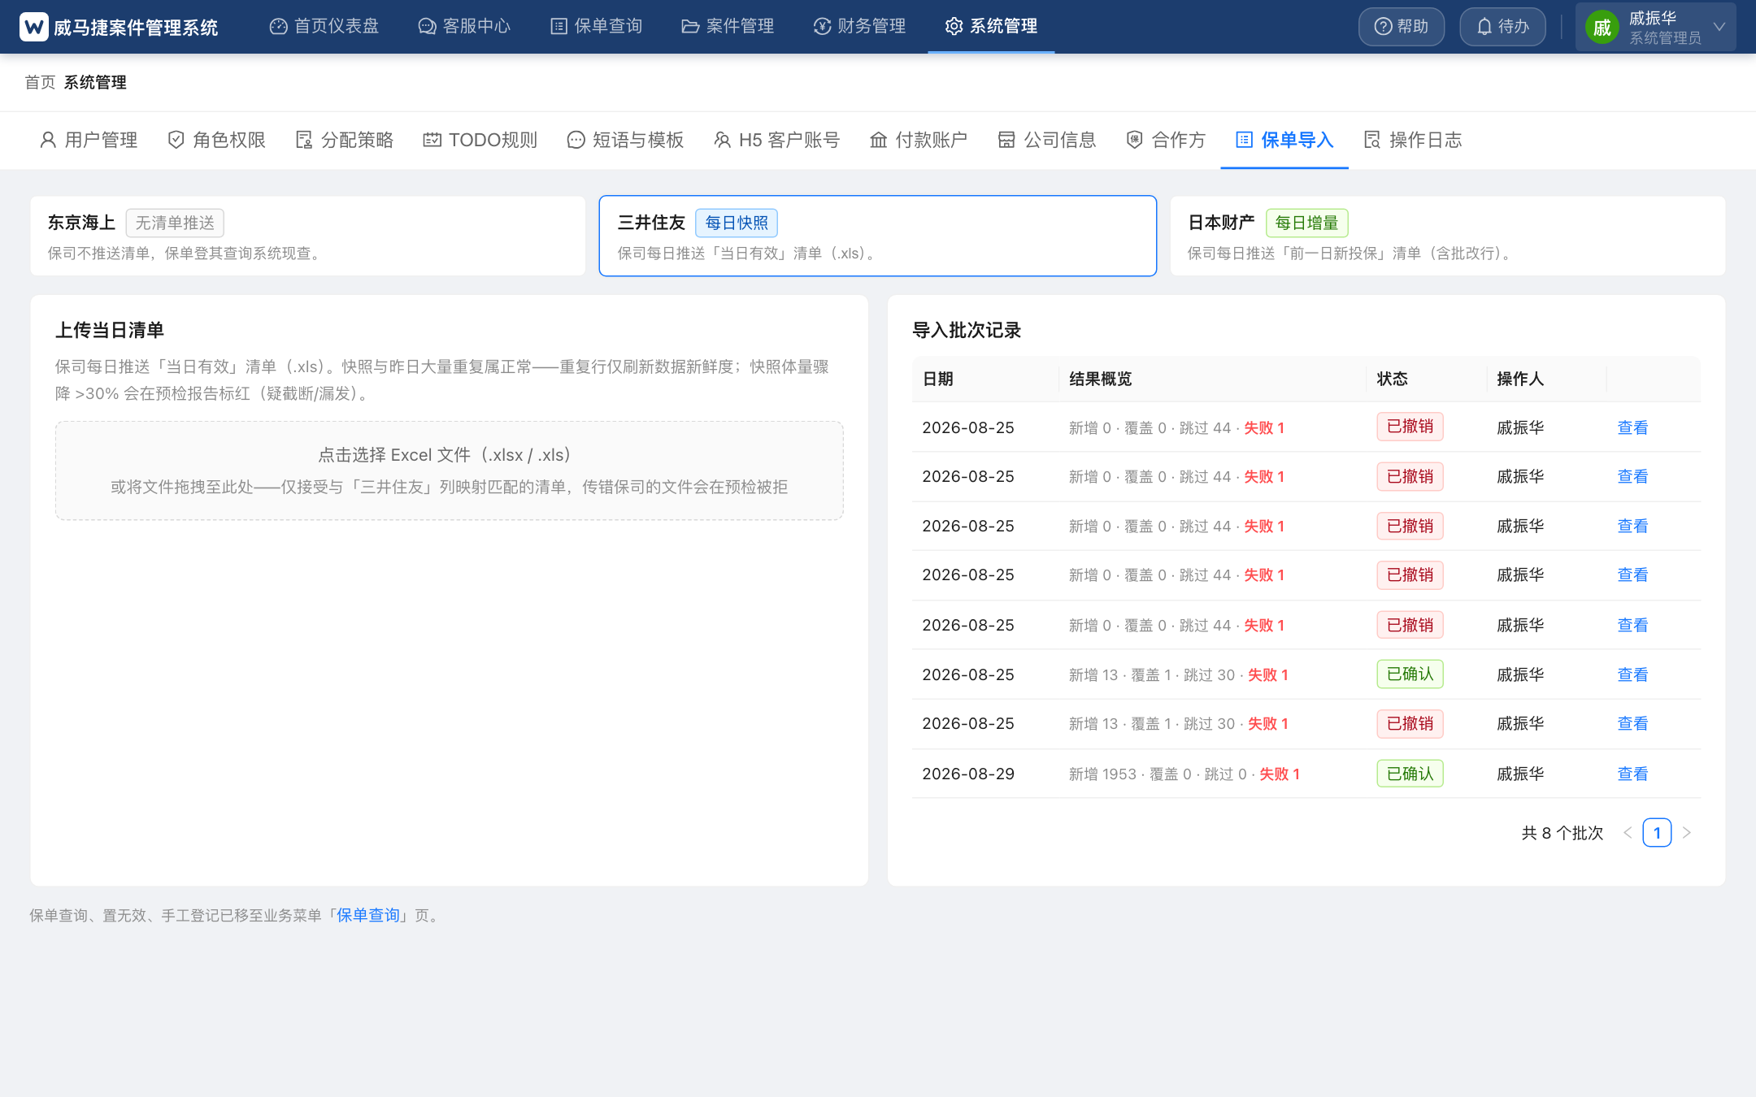Viewport: 1756px width, 1097px height.
Task: Click the 共 8 个批次 total text
Action: point(1562,833)
